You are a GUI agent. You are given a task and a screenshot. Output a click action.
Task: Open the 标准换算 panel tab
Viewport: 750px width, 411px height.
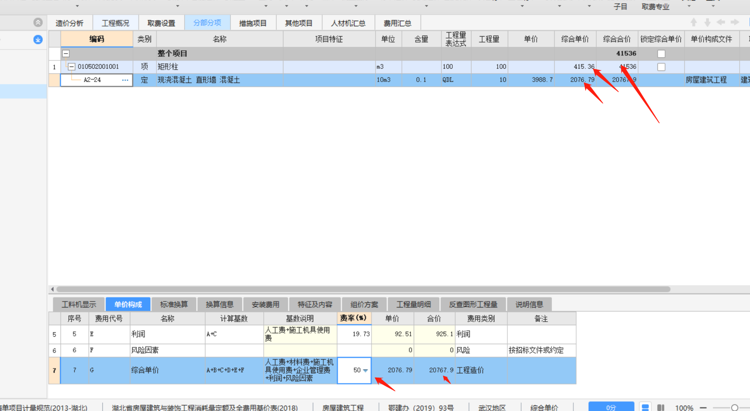tap(174, 304)
